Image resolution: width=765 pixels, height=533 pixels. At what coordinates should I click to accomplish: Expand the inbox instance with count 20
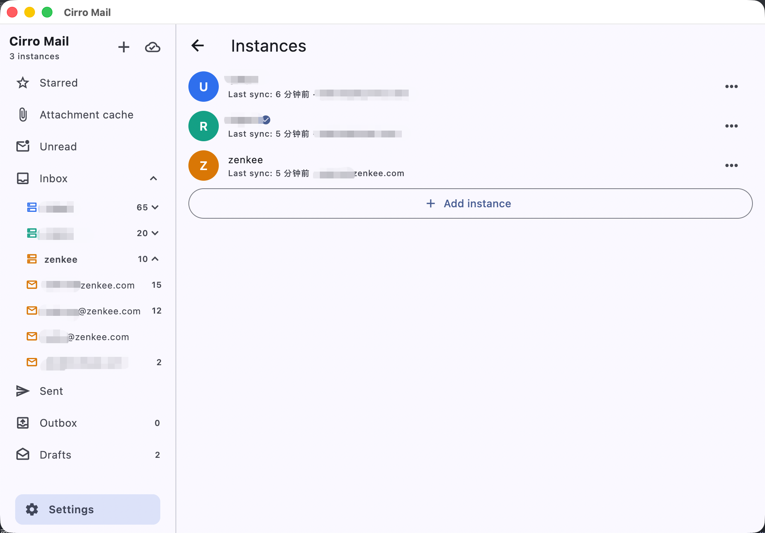155,233
